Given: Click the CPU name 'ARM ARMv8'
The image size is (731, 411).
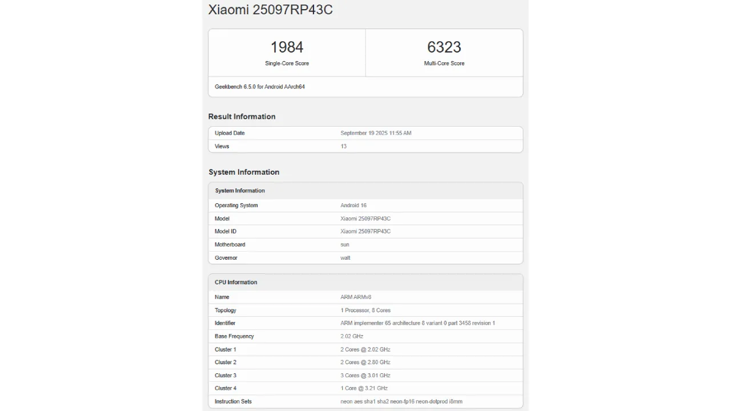Looking at the screenshot, I should pos(356,297).
